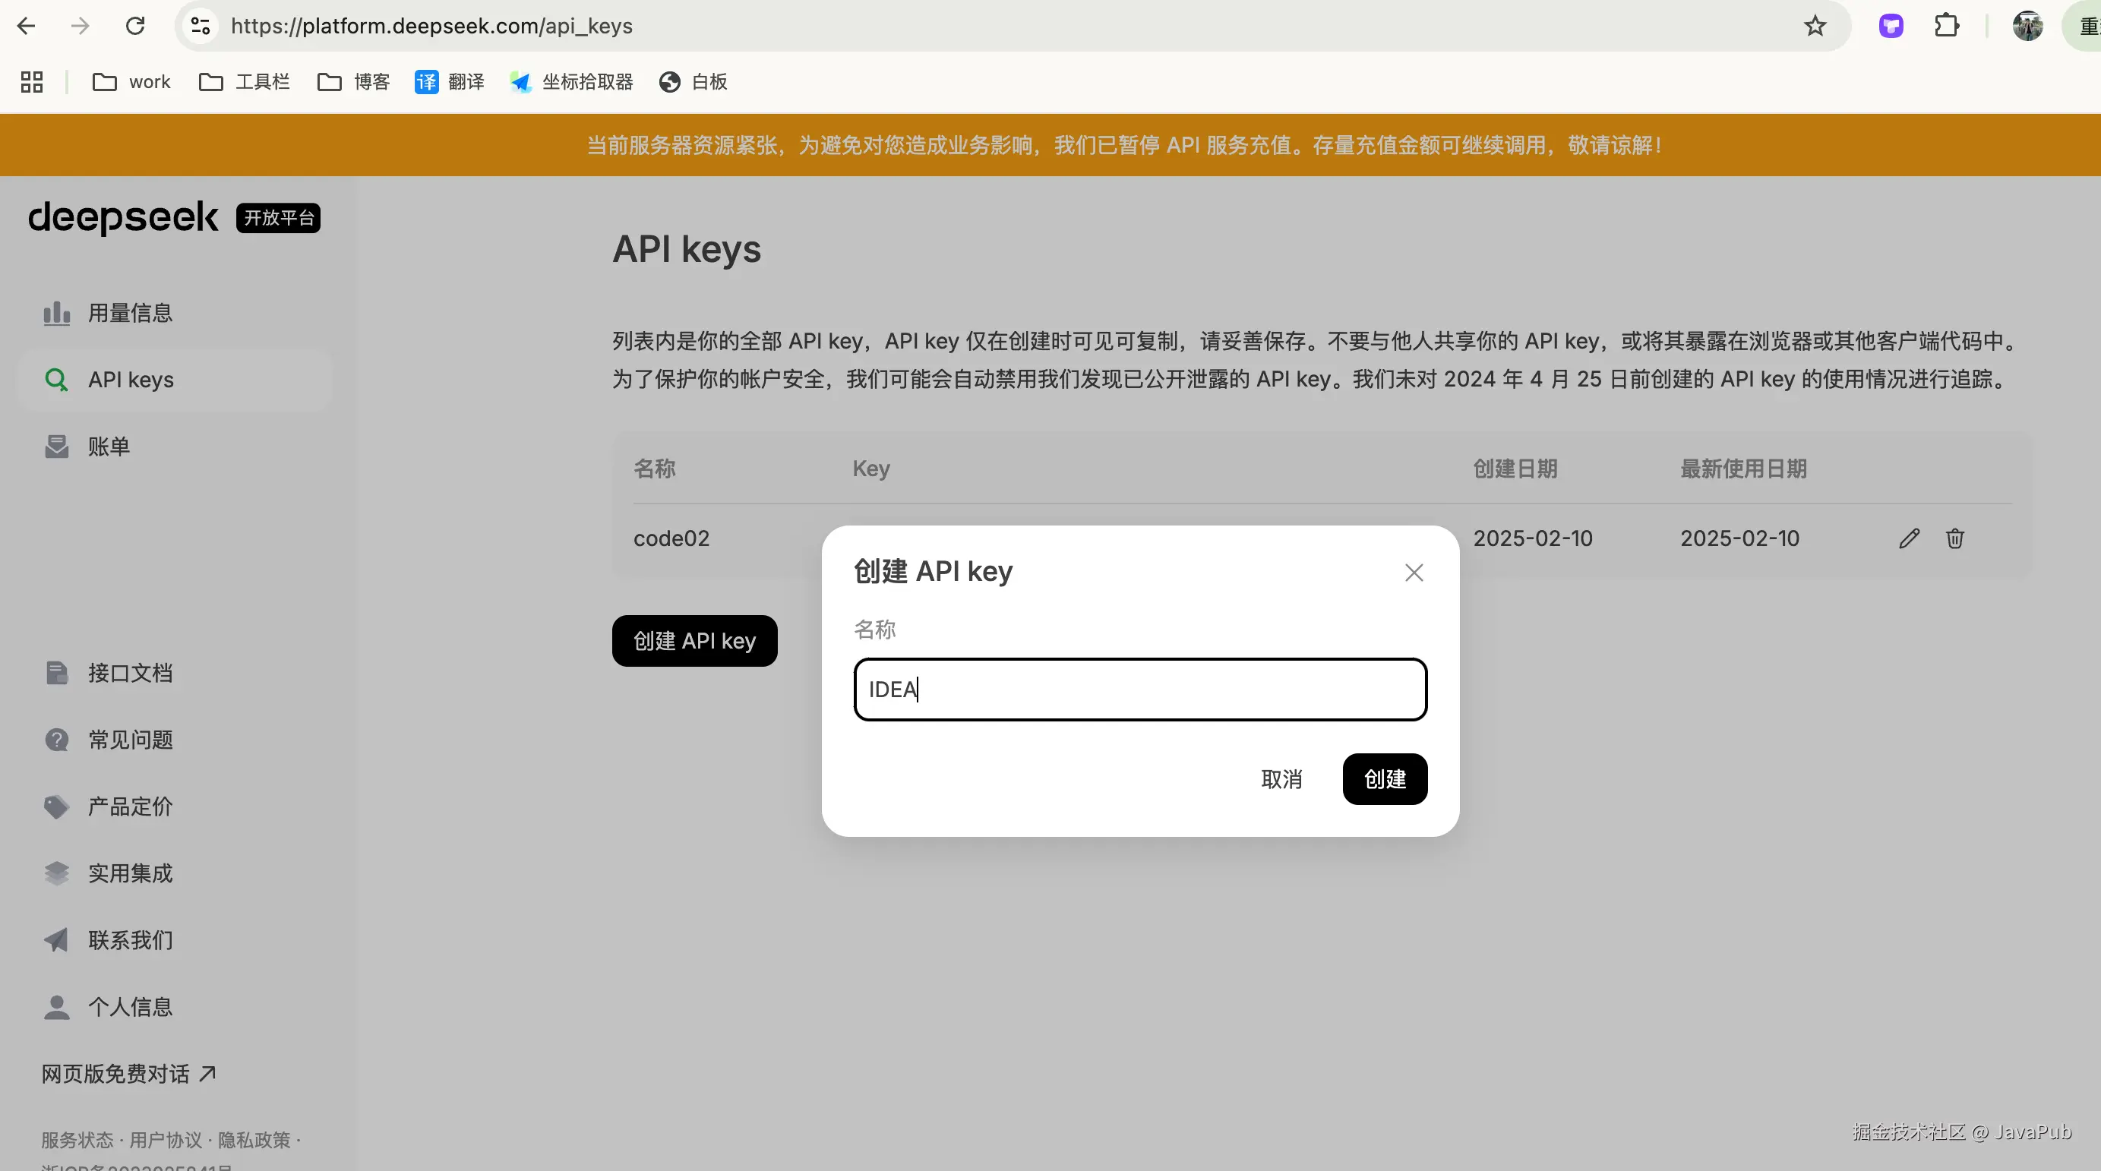Edit the code02 key with the pencil icon
The image size is (2101, 1171).
pos(1909,539)
